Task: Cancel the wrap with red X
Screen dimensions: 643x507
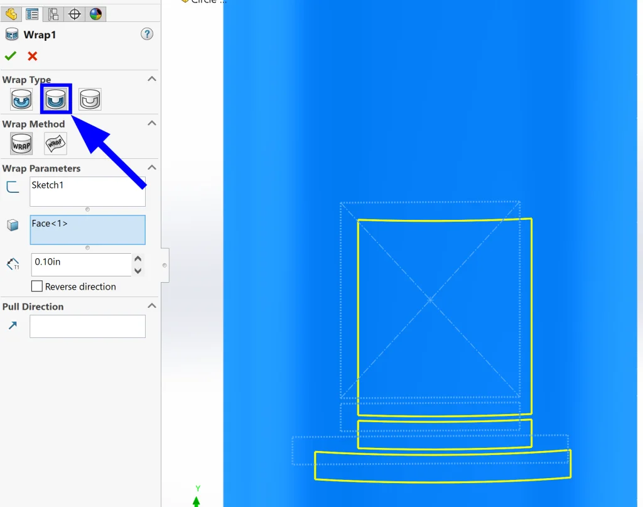Action: (x=33, y=56)
